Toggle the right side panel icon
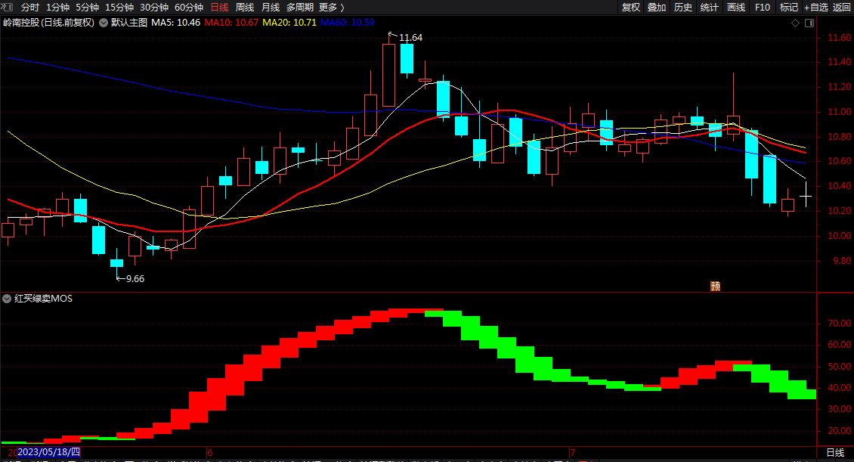The image size is (854, 462). pyautogui.click(x=809, y=23)
